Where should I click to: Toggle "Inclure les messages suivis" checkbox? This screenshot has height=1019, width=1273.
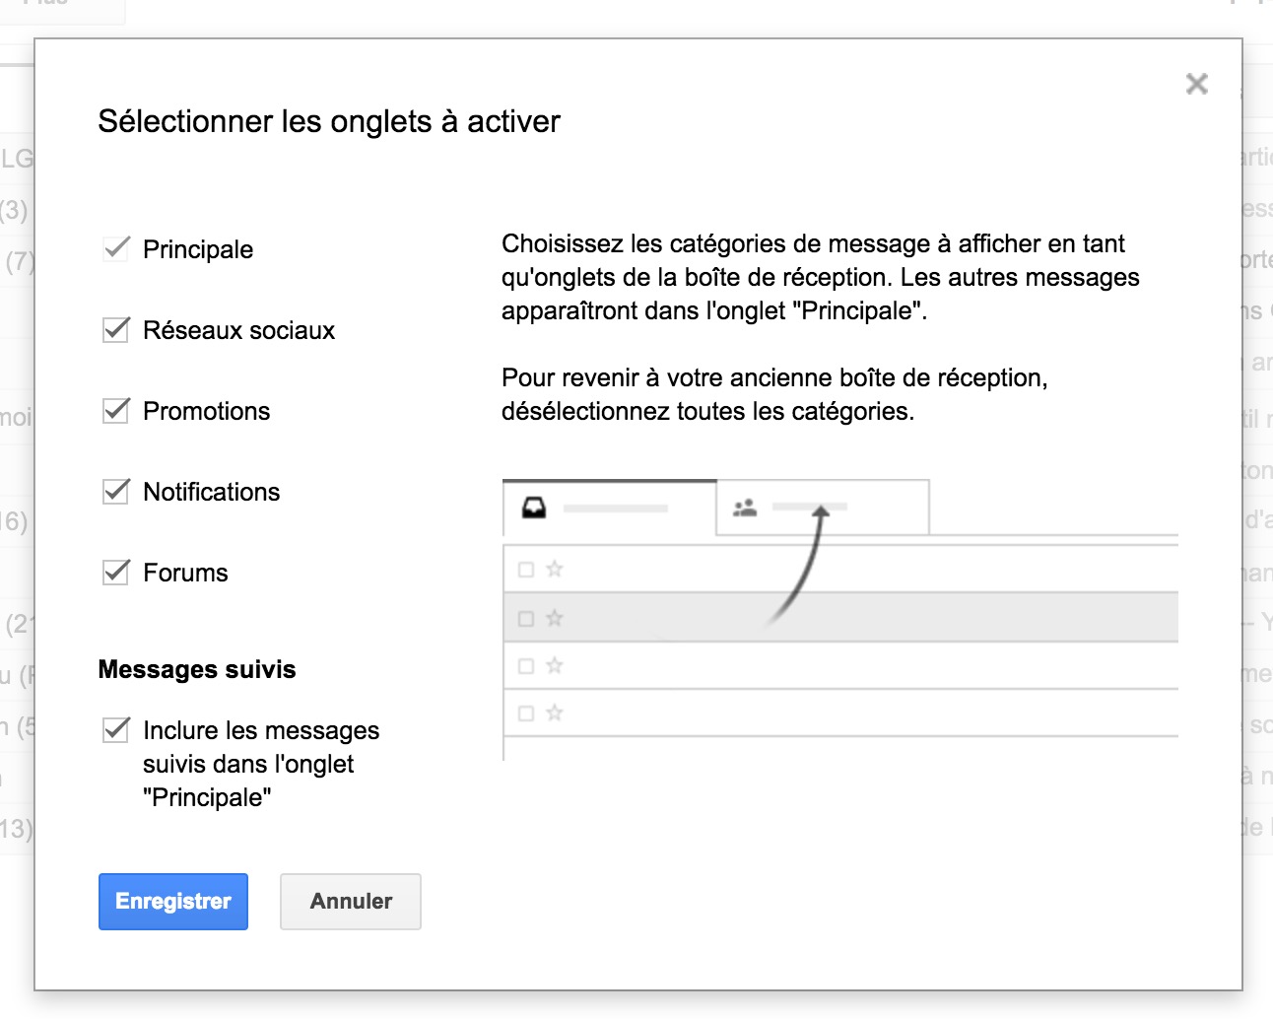point(116,729)
